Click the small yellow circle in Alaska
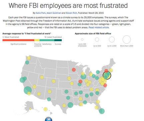The image size is (144, 121). [x=30, y=109]
